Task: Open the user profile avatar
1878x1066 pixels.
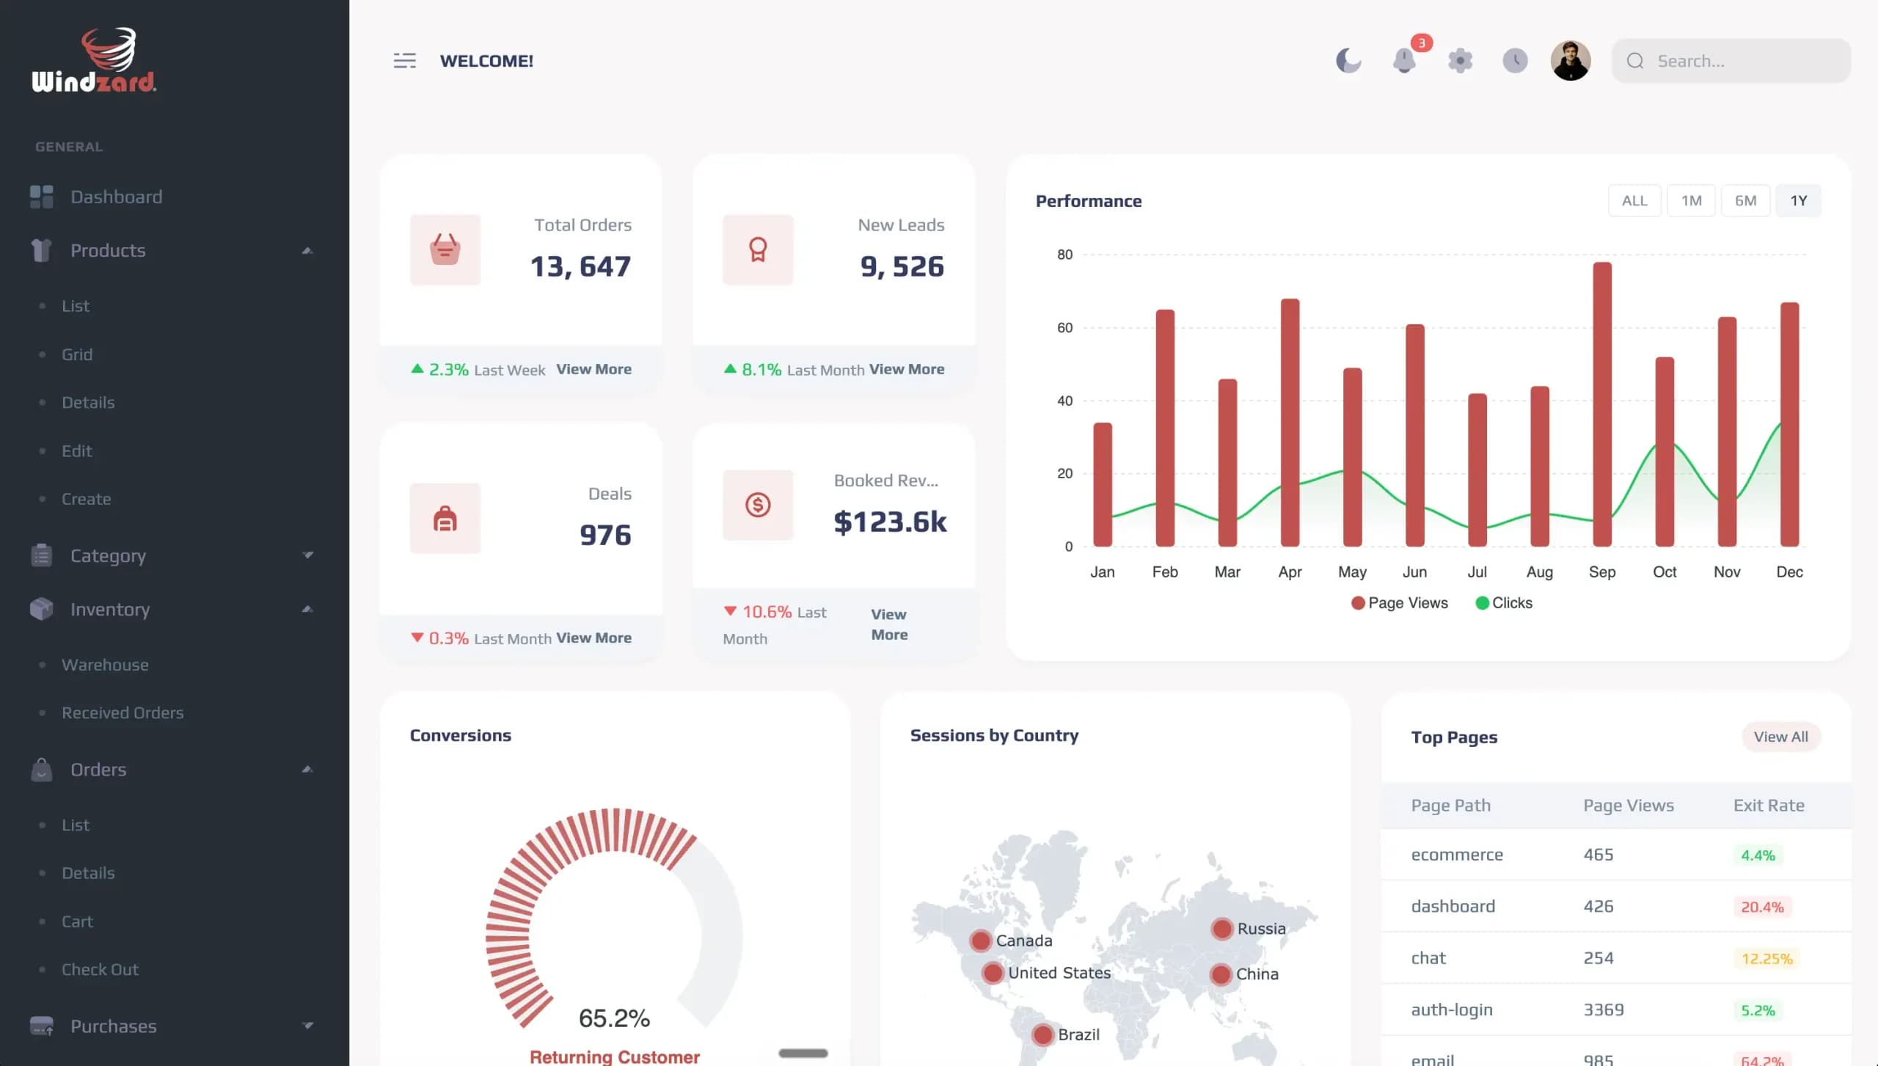Action: [x=1571, y=61]
